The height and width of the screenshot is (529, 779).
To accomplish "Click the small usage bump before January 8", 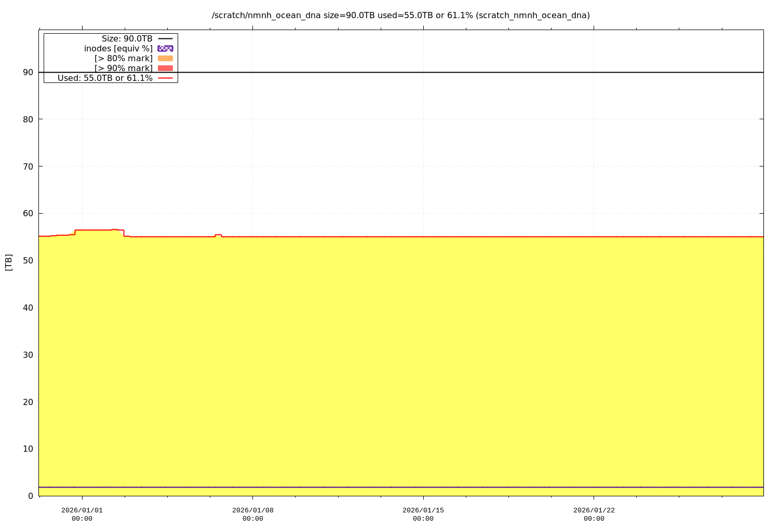I will pos(218,235).
